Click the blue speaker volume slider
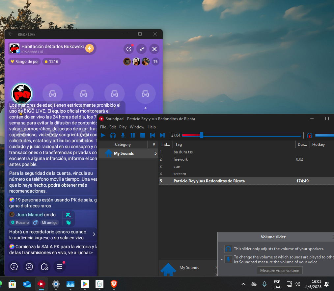This screenshot has width=334, height=291. coord(324,135)
